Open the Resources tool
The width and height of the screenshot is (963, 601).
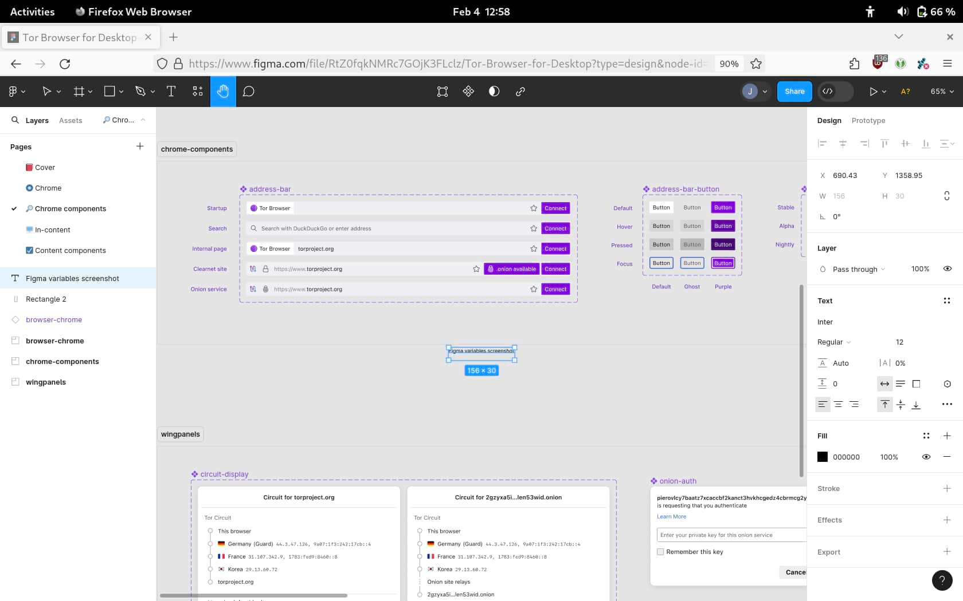[198, 92]
